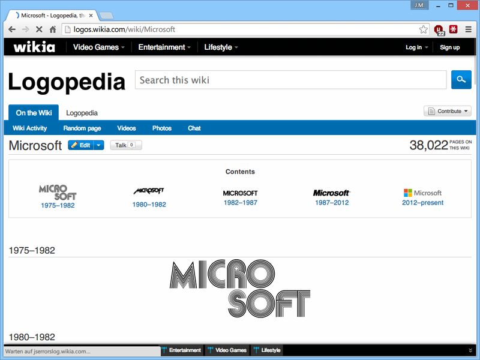The image size is (480, 360).
Task: Click the 1975–1982 section heading
Action: [32, 250]
